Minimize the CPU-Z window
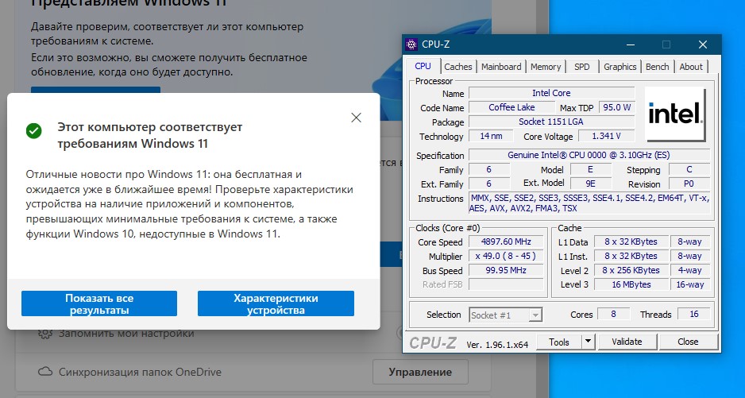Image resolution: width=745 pixels, height=398 pixels. point(631,44)
